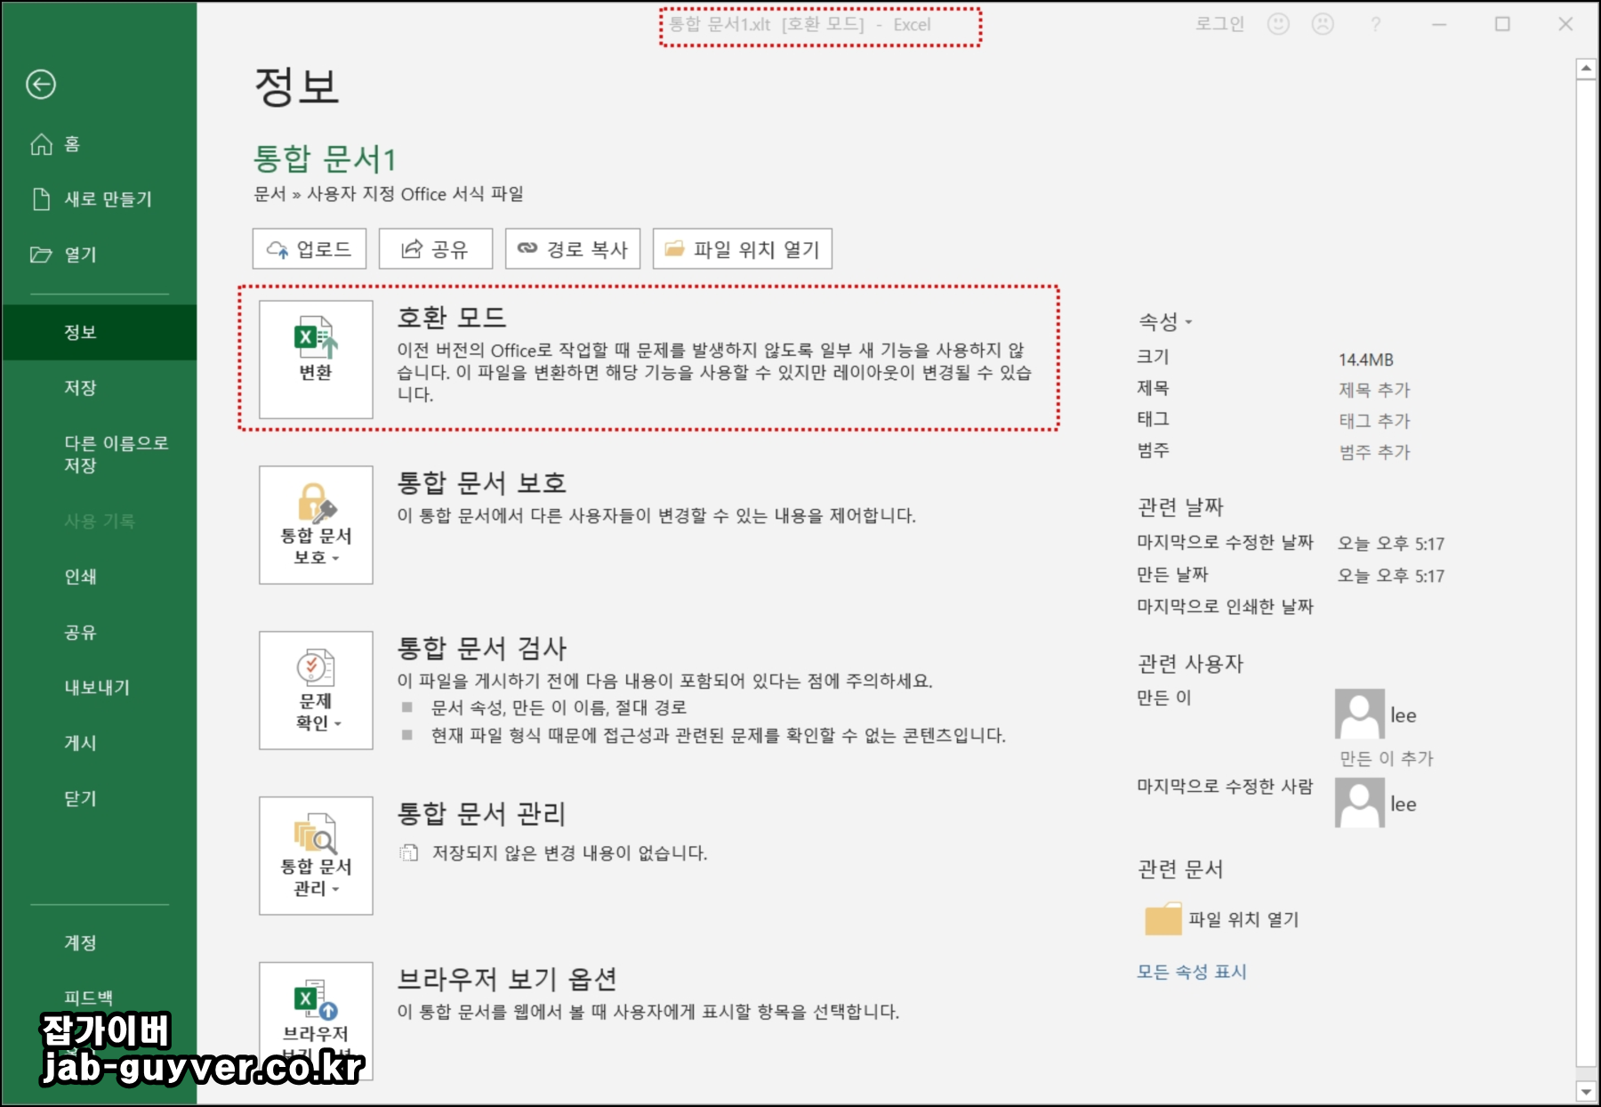
Task: Click the 통합 문서 검사 heading
Action: click(x=482, y=649)
